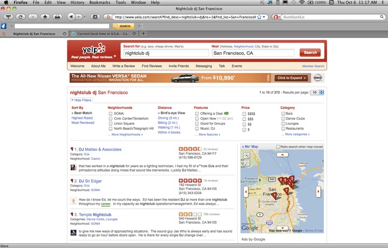The image size is (388, 248).
Task: Pan the map down
Action: point(282,228)
